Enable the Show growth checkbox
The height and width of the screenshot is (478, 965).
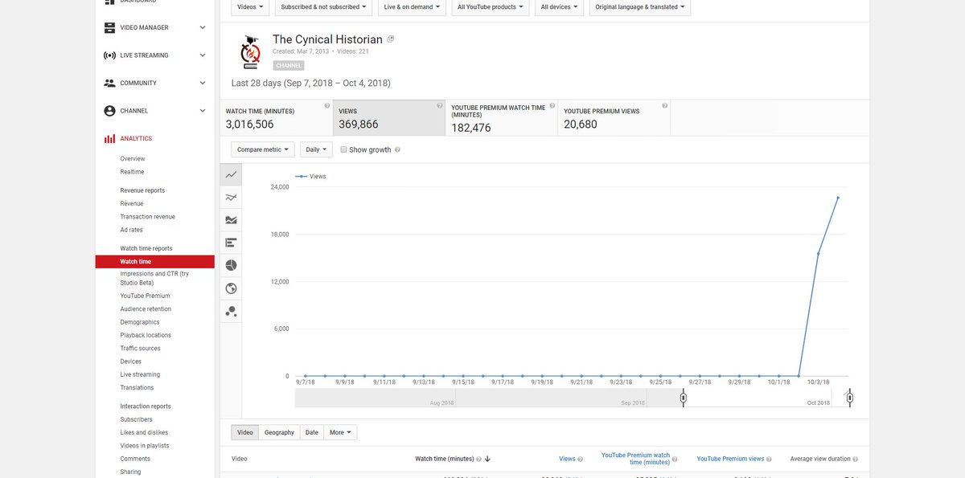coord(343,149)
